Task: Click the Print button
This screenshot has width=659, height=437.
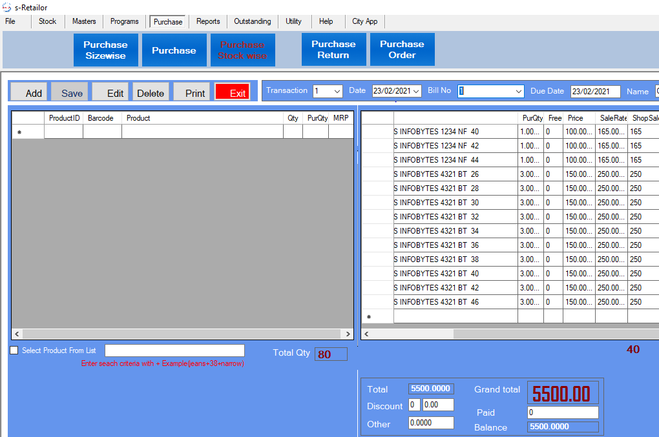Action: (192, 93)
